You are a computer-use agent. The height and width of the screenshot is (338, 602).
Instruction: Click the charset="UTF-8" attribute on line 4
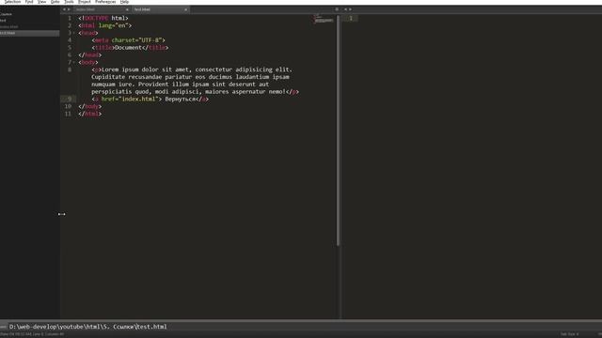[x=136, y=40]
